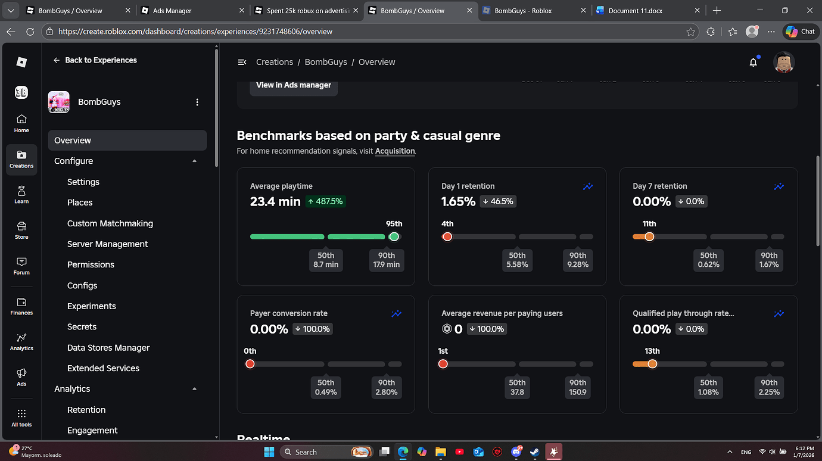Click the View in Ads manager button

tap(294, 85)
